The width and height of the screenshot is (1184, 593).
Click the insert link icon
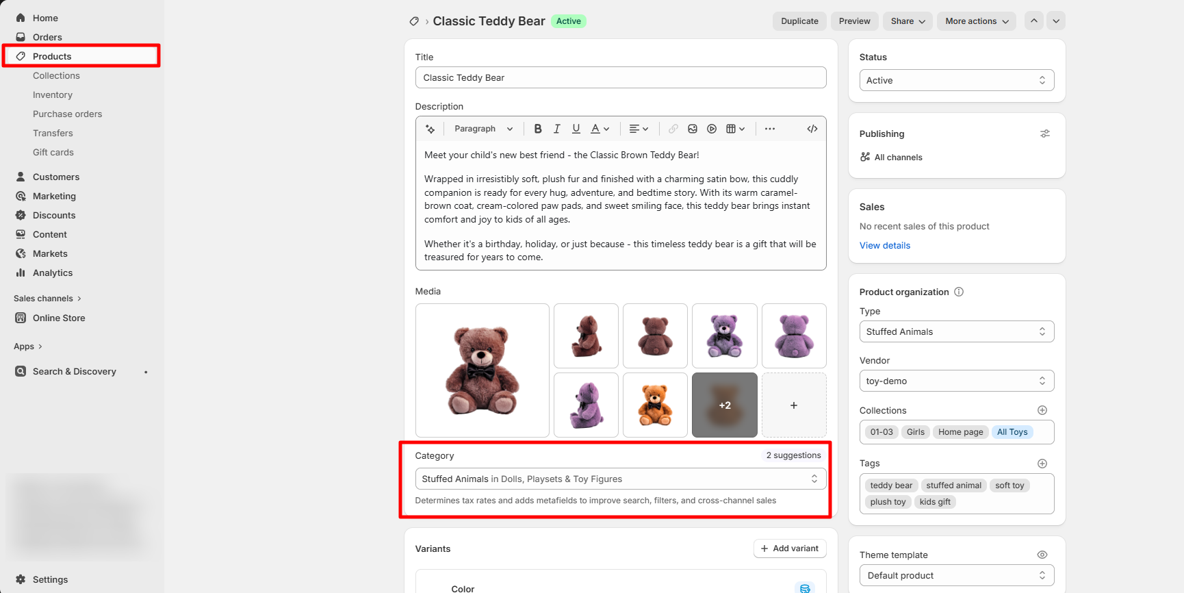(x=673, y=129)
